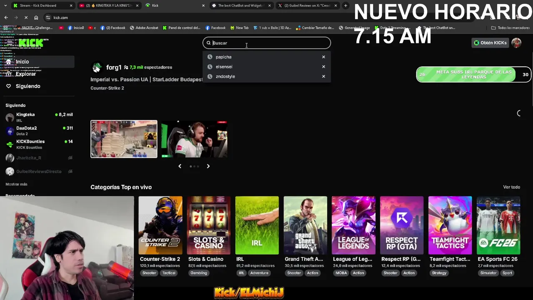Click the forg1 streamer name
Screen dimensions: 533x300
coord(114,67)
